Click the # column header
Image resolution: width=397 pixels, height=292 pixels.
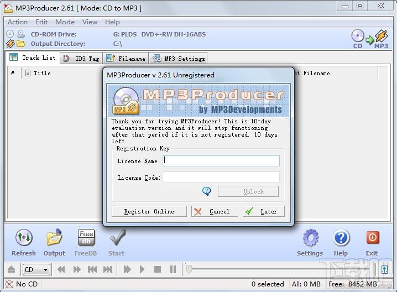pos(13,73)
